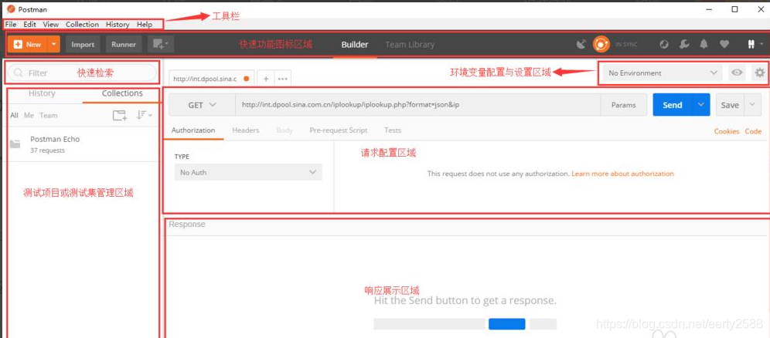
Task: Click the IN SYNC status text
Action: pyautogui.click(x=626, y=45)
